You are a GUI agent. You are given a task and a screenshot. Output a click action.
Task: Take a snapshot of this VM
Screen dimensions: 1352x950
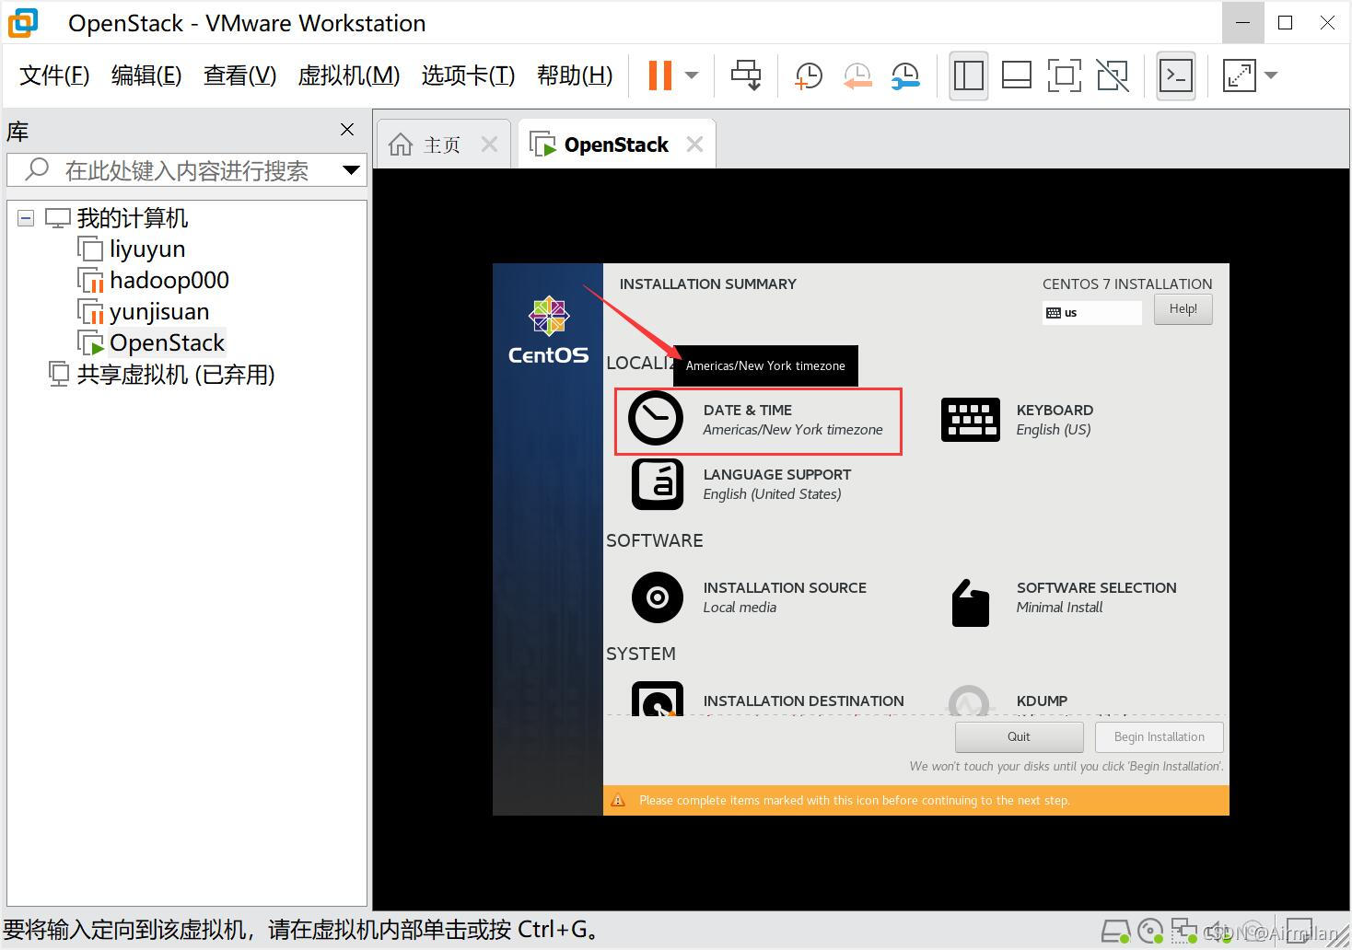809,75
